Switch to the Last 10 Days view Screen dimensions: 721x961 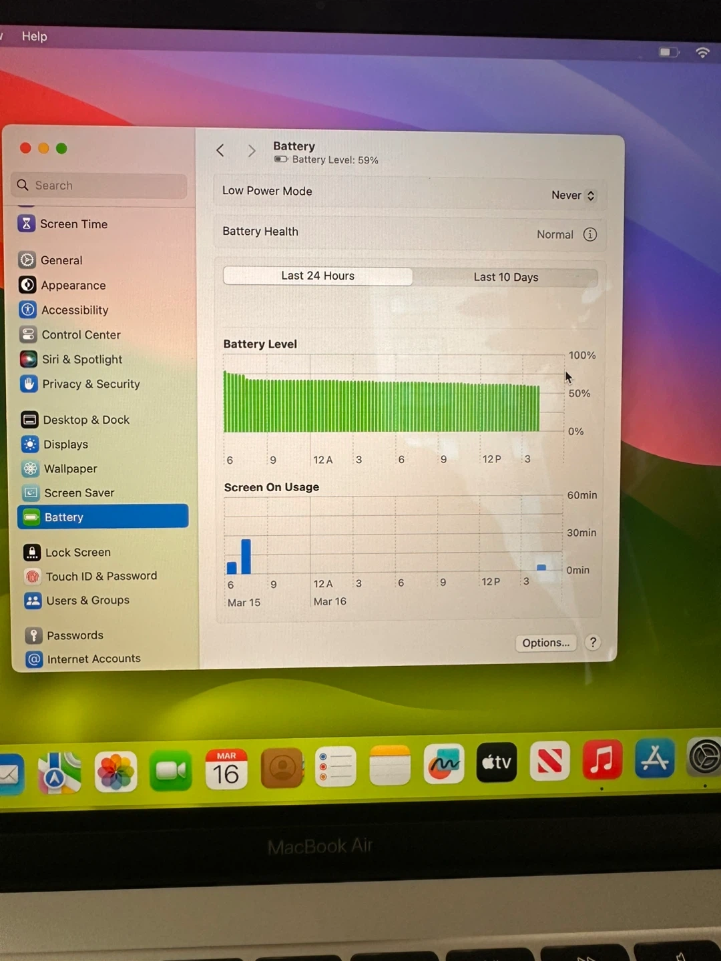(x=505, y=277)
